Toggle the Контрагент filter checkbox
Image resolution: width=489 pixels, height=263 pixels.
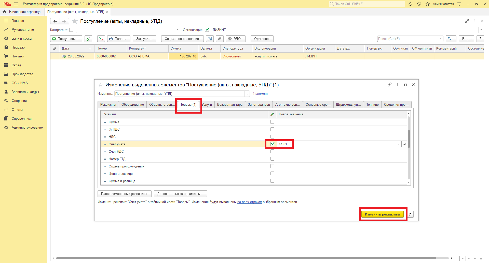[x=71, y=30]
